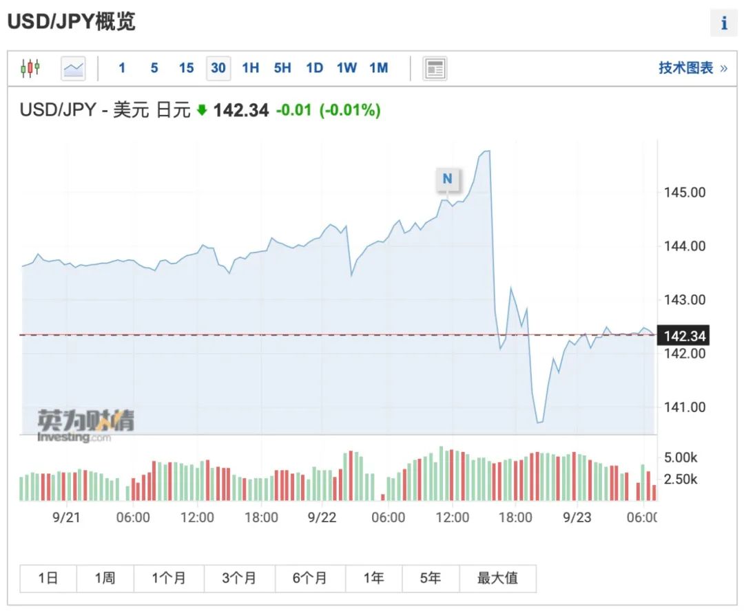Select the area line chart icon
744x611 pixels.
point(73,68)
